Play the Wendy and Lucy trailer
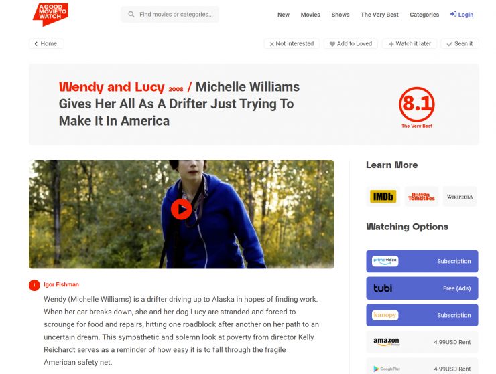The image size is (496, 374). click(181, 209)
